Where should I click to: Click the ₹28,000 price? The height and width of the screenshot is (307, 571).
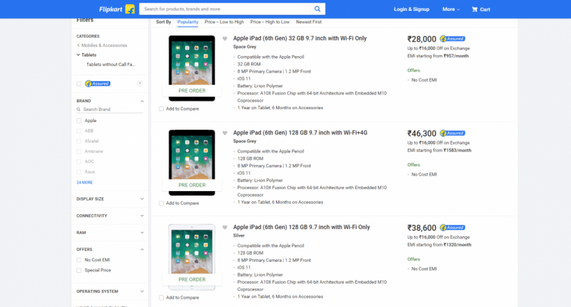421,40
